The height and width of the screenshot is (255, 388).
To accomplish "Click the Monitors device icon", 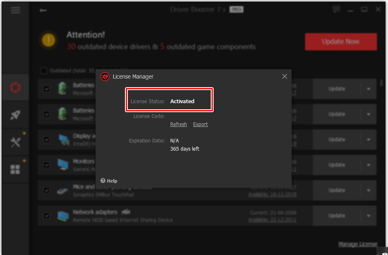I will pos(63,165).
